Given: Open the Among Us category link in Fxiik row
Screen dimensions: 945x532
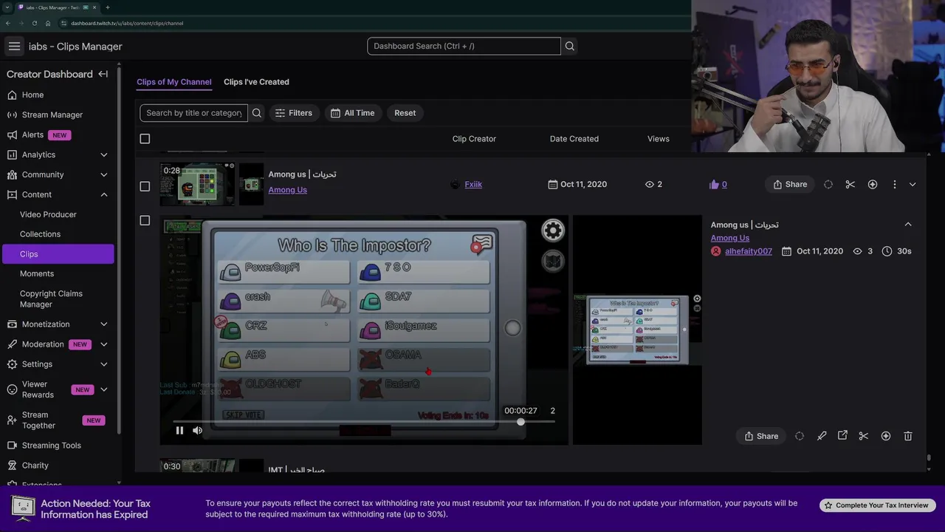Looking at the screenshot, I should (287, 190).
